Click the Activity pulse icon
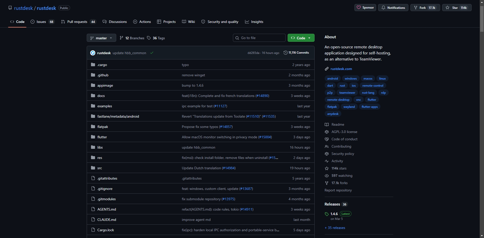Image resolution: width=484 pixels, height=238 pixels. point(327,161)
